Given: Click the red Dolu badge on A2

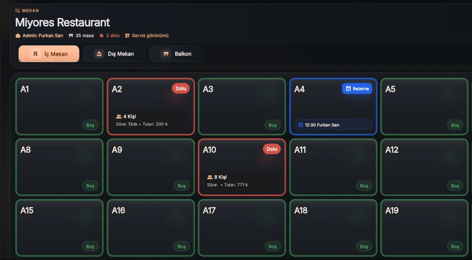Looking at the screenshot, I should pyautogui.click(x=181, y=88).
